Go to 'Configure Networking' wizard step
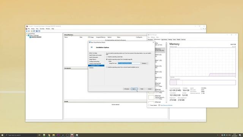The height and width of the screenshot is (137, 243). 94,62
